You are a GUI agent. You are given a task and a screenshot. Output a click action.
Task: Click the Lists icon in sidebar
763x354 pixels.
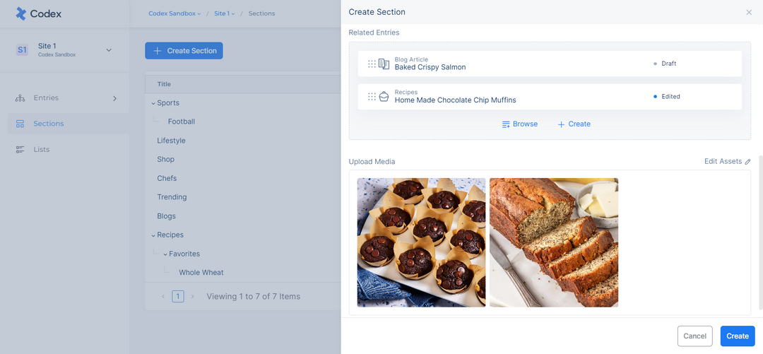pyautogui.click(x=20, y=150)
